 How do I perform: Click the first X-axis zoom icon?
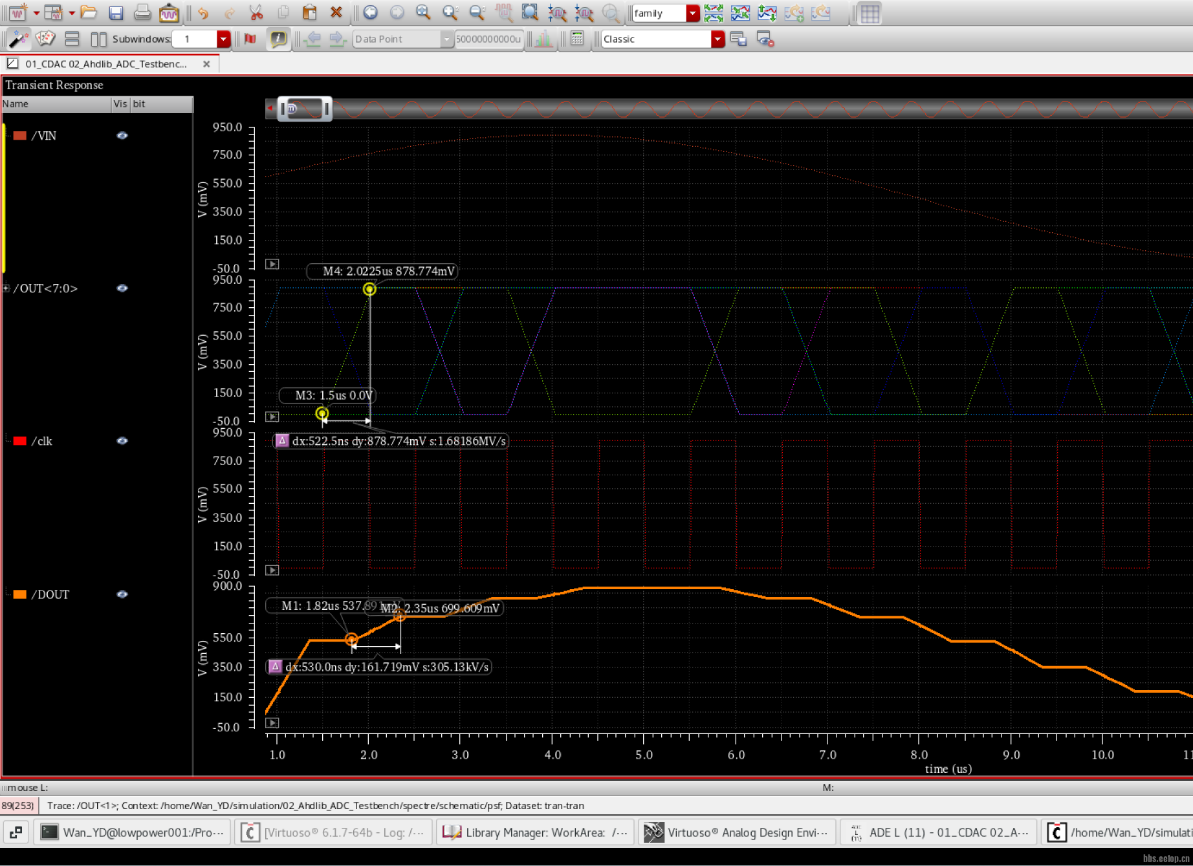557,12
